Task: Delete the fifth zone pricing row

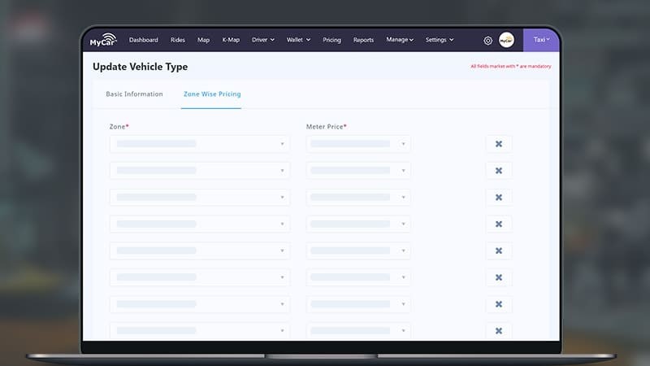Action: pyautogui.click(x=499, y=251)
